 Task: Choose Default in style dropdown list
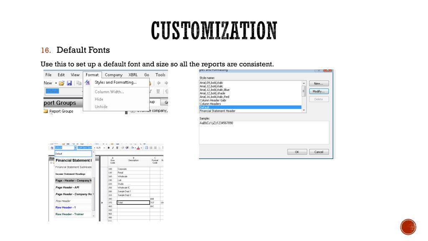[73, 154]
